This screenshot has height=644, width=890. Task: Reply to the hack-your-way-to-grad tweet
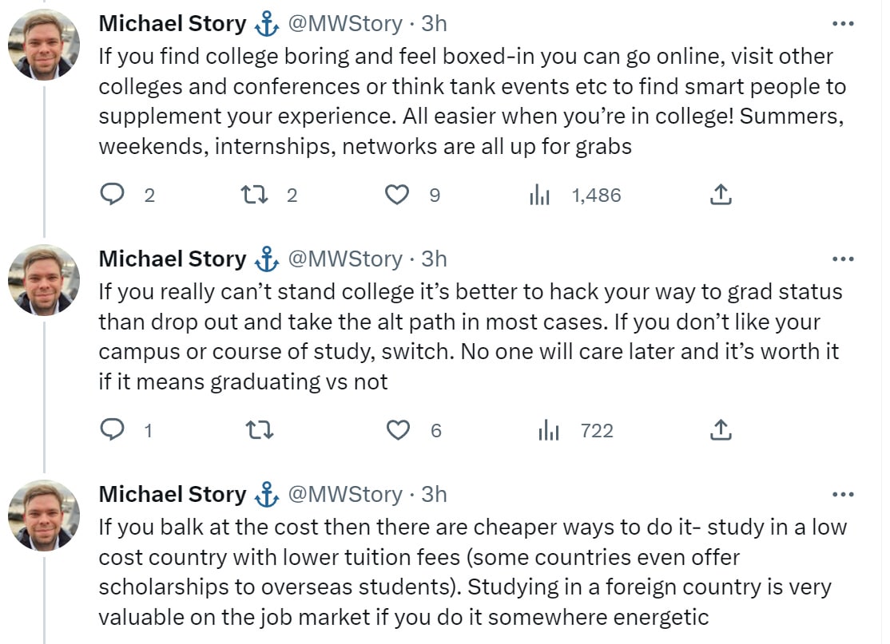coord(113,431)
